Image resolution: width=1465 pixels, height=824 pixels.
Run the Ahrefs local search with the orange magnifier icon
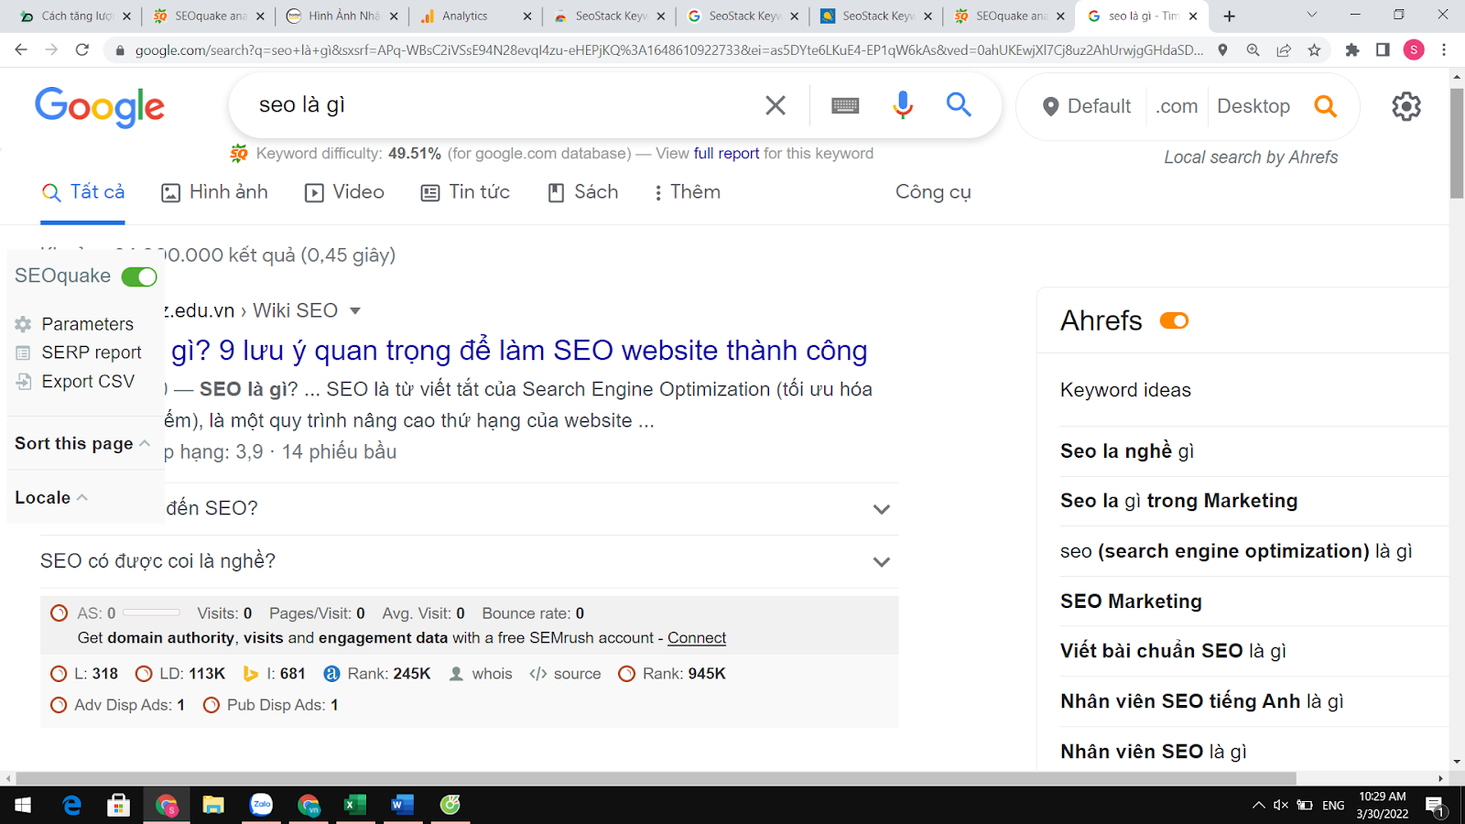[x=1325, y=106]
